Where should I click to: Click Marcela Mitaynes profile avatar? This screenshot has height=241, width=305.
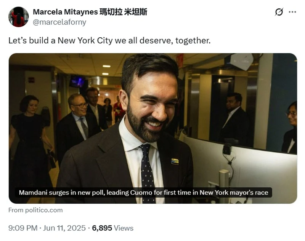(18, 17)
